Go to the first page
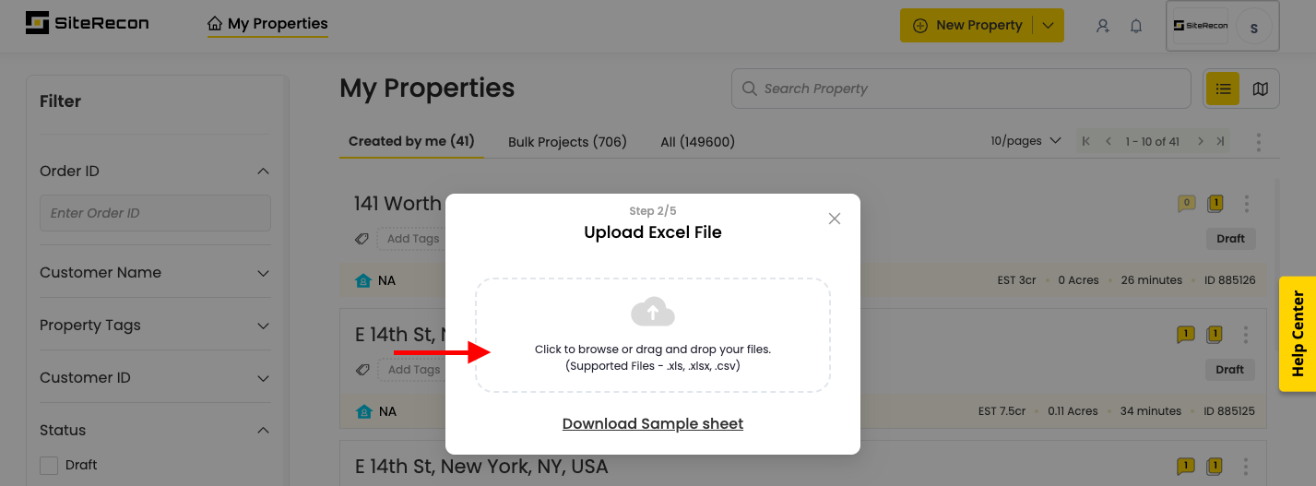The width and height of the screenshot is (1316, 486). click(x=1086, y=141)
